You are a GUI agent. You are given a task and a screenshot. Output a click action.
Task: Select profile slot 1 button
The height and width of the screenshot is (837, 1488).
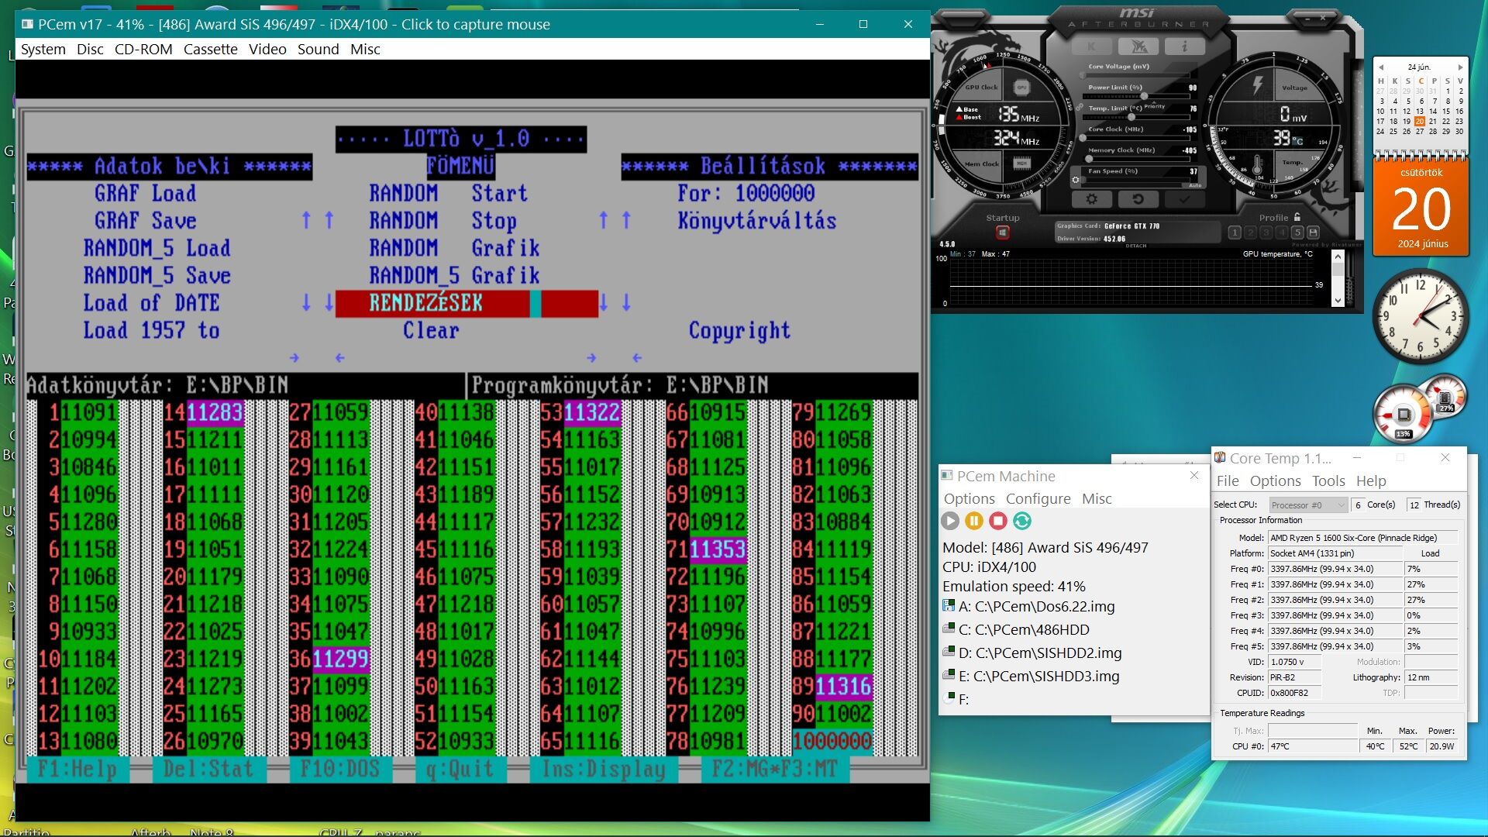click(1235, 232)
